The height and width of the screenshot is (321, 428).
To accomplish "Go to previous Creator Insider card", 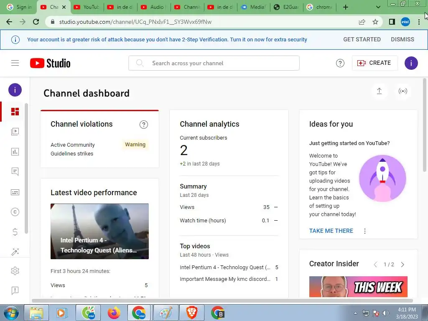I will point(376,265).
